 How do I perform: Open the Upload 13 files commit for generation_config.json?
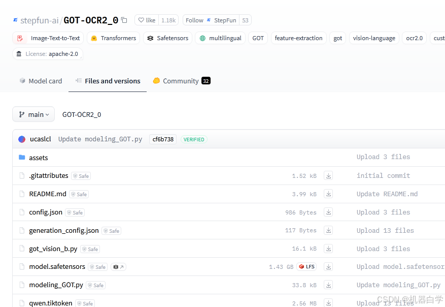coord(385,231)
